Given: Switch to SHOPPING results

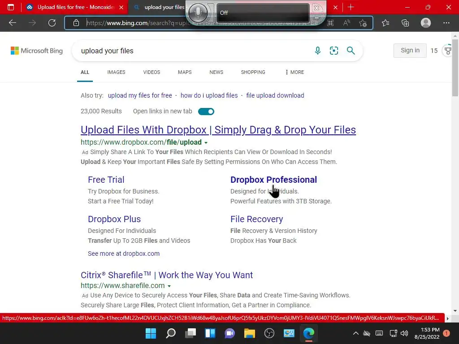Looking at the screenshot, I should point(253,72).
